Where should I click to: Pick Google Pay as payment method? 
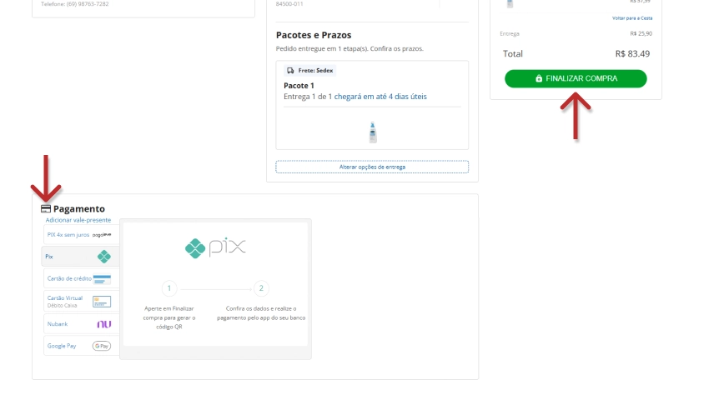click(x=63, y=346)
